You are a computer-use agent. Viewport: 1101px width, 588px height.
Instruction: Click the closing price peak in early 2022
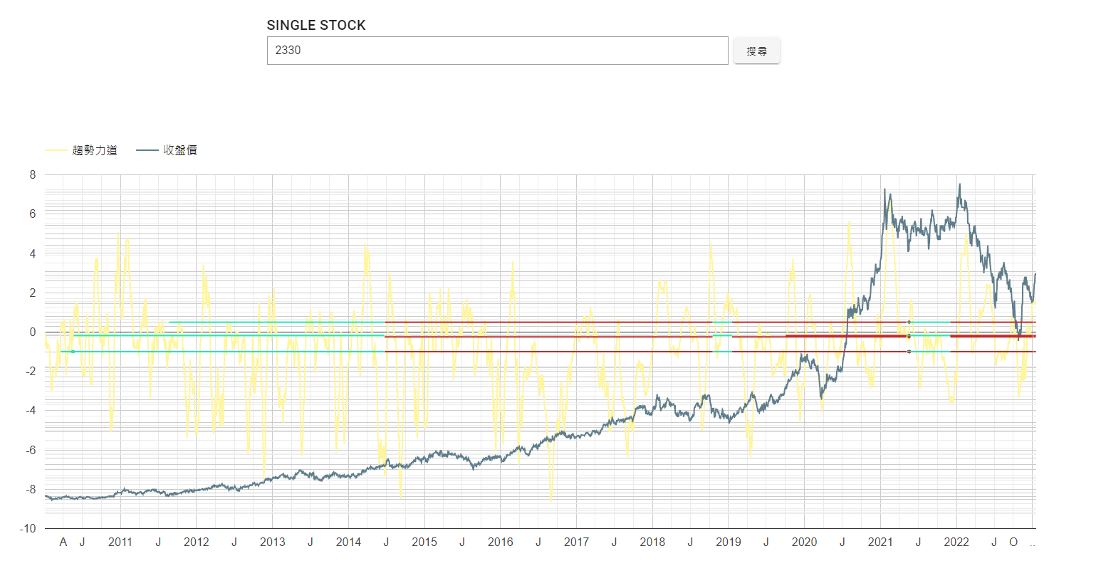[x=959, y=185]
